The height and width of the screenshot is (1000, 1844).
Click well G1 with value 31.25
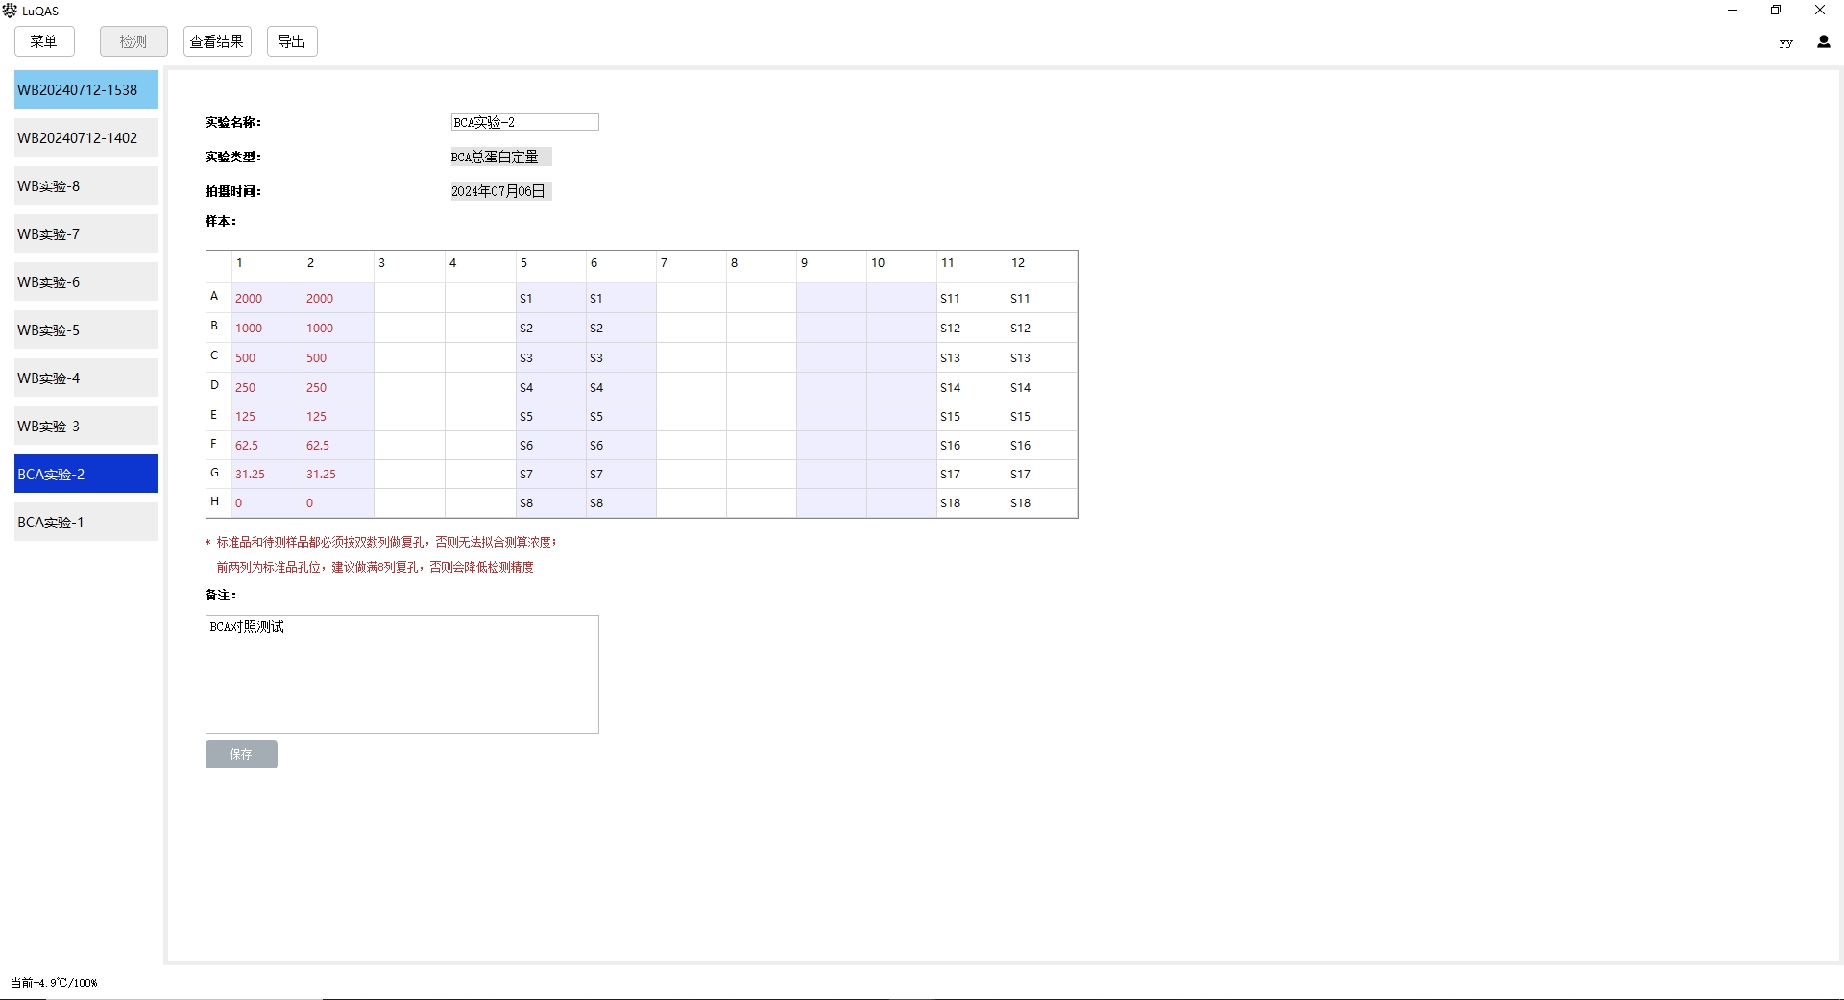268,474
